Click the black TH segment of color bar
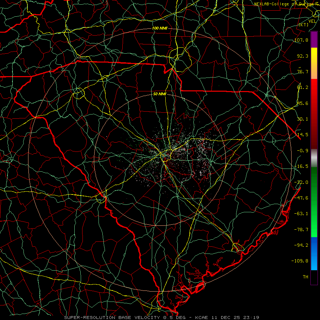 coord(314,277)
